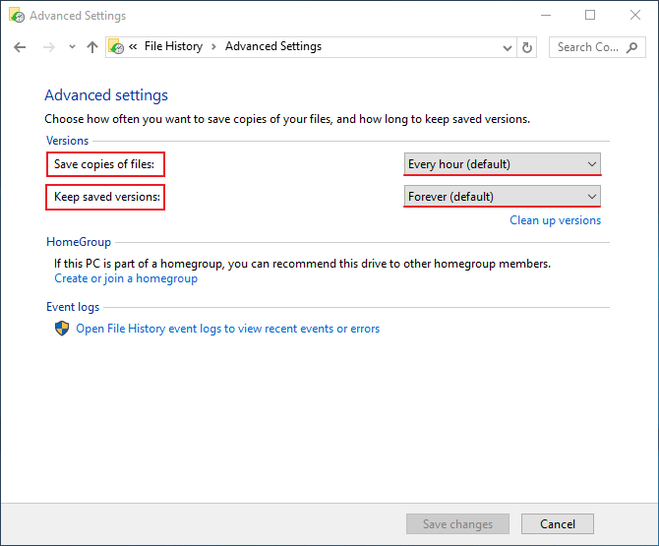Image resolution: width=659 pixels, height=546 pixels.
Task: Click the forward navigation arrow
Action: (49, 47)
